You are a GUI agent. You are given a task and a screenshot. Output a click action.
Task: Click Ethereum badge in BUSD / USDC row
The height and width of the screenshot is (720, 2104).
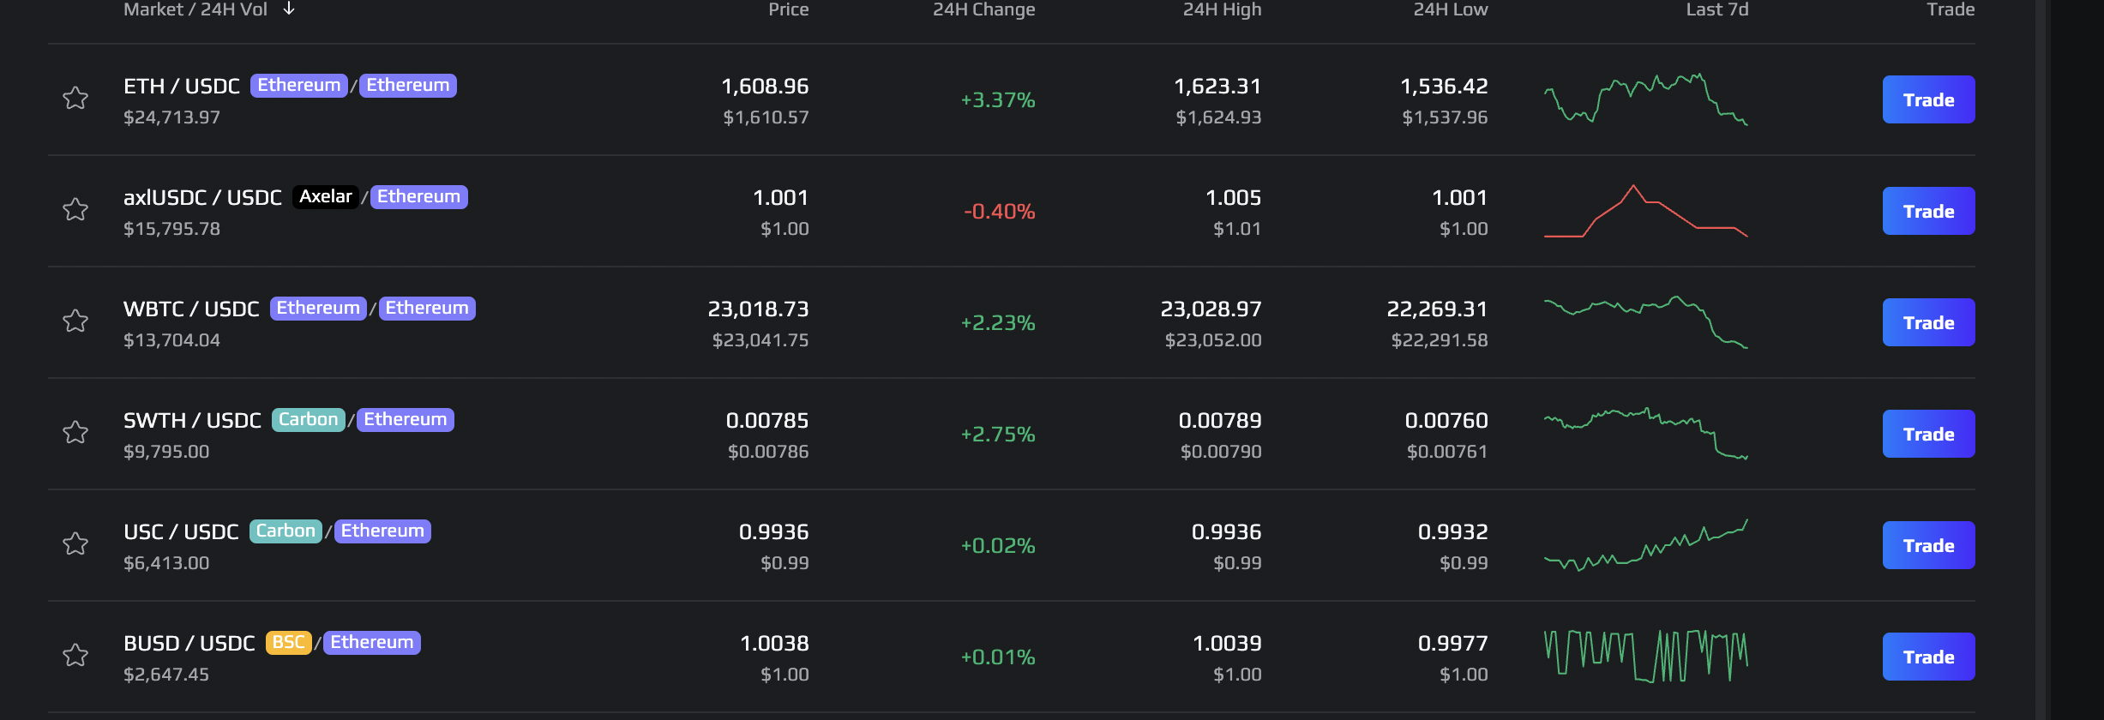pyautogui.click(x=372, y=642)
